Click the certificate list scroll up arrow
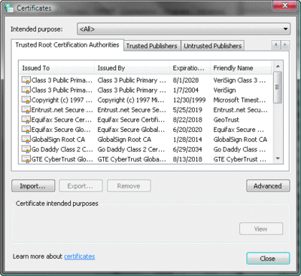The width and height of the screenshot is (301, 276). [x=278, y=66]
